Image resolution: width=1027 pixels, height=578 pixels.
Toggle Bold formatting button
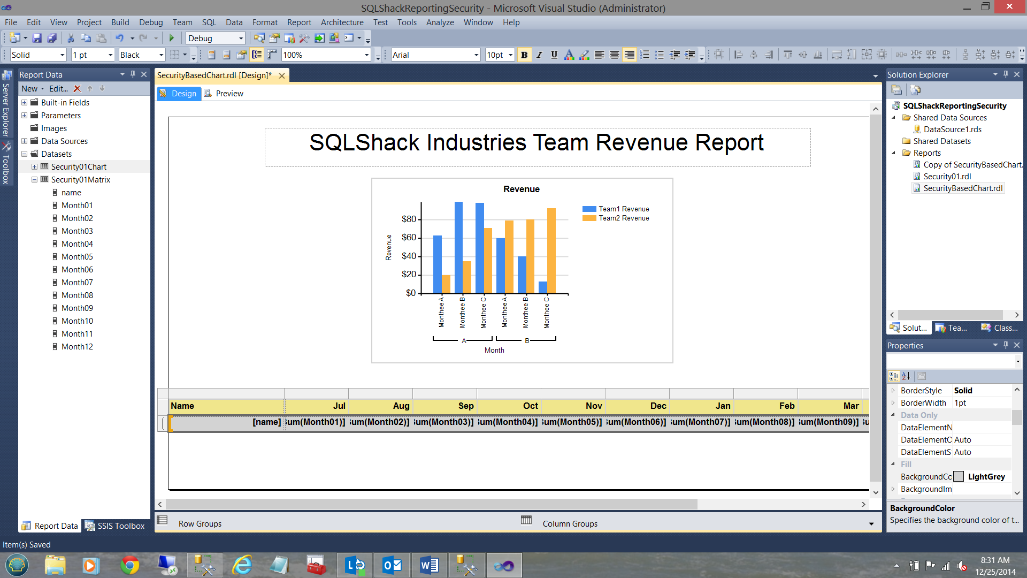(524, 55)
